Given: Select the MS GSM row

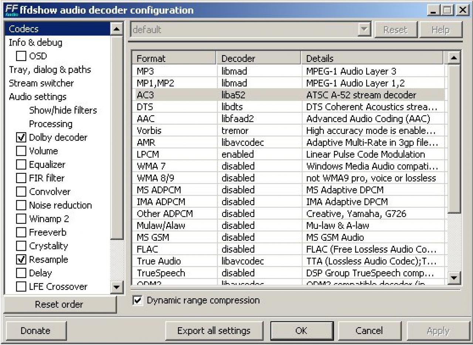Looking at the screenshot, I should coord(288,237).
